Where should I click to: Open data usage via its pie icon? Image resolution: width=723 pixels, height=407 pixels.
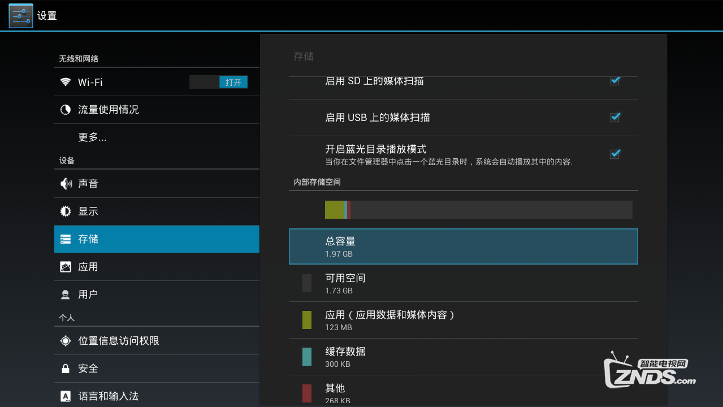click(66, 110)
